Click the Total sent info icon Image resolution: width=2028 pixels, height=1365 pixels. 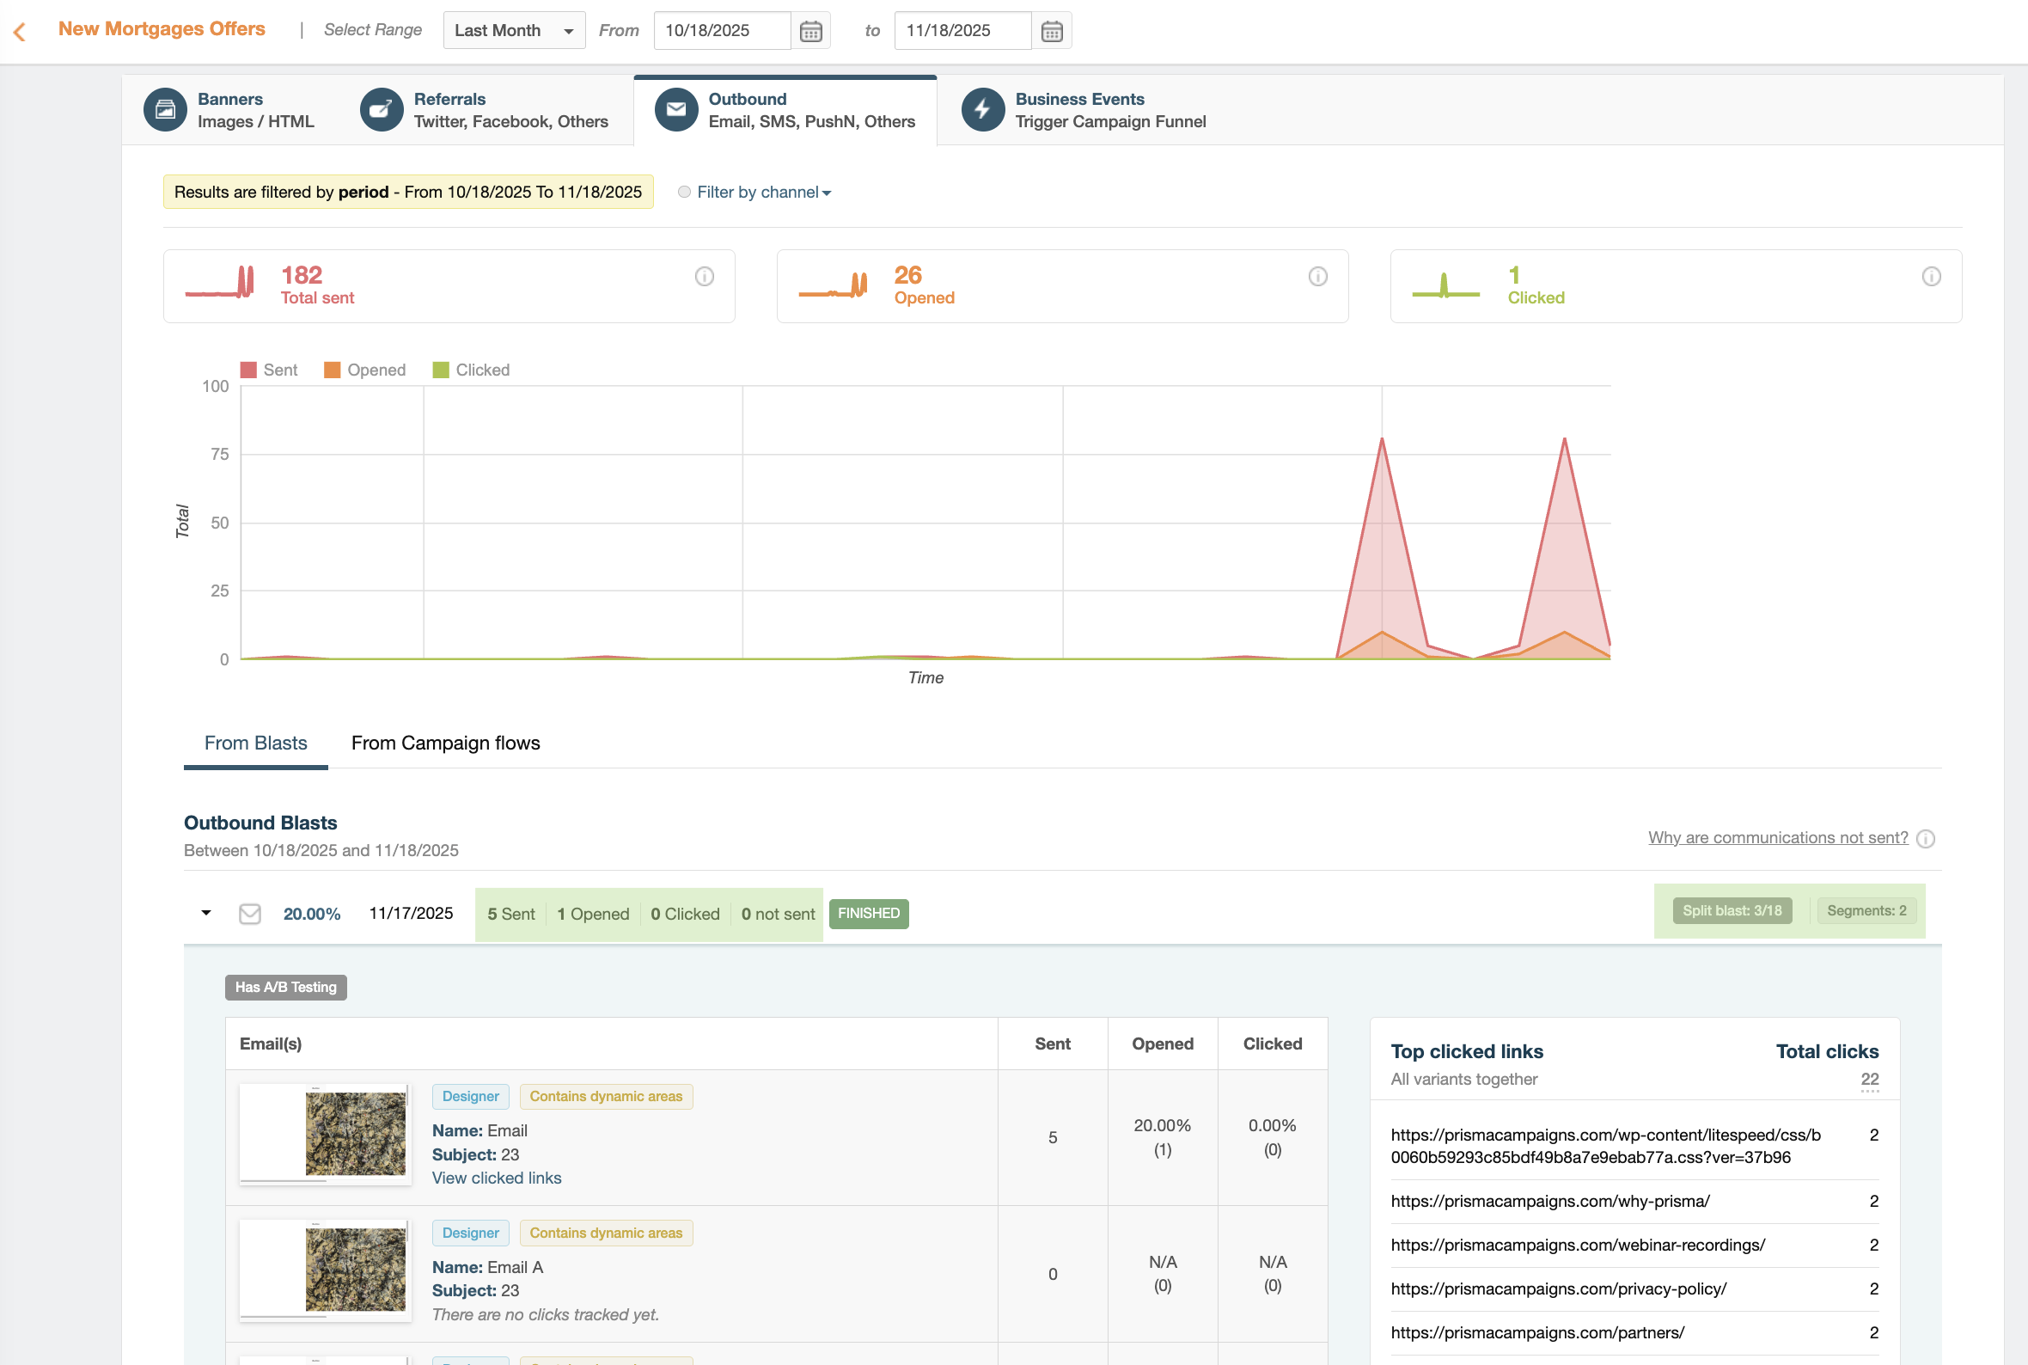pos(704,277)
